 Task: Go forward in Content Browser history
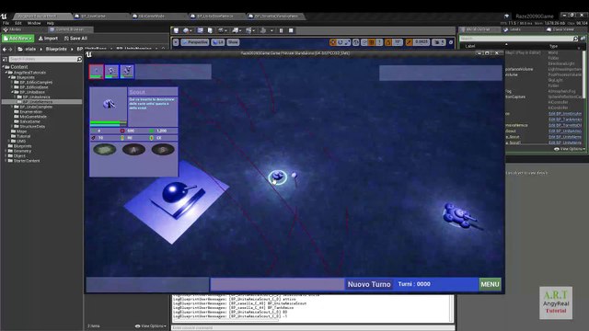click(10, 49)
